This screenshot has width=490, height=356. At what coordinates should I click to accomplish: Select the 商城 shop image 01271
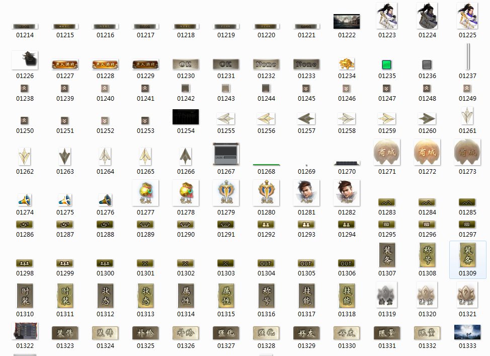[x=386, y=153]
